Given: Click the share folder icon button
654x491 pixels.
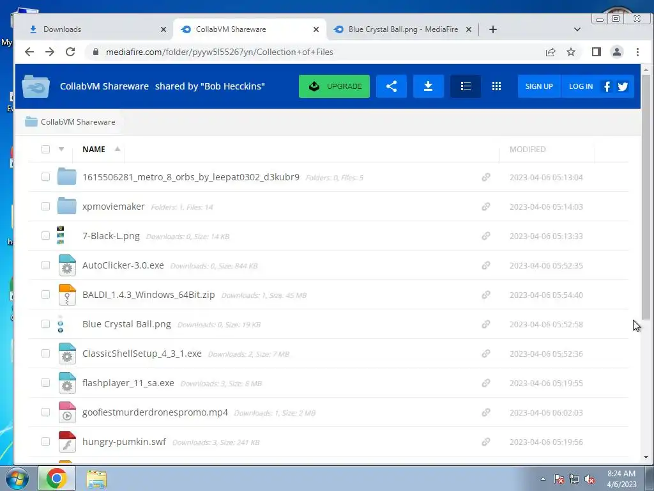Looking at the screenshot, I should click(392, 86).
